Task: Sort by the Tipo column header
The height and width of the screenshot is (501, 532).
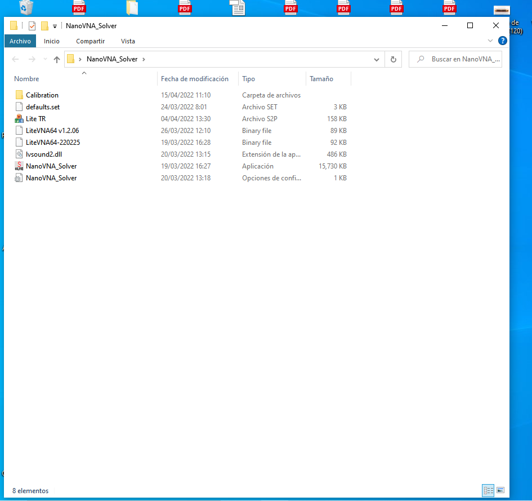Action: tap(248, 79)
